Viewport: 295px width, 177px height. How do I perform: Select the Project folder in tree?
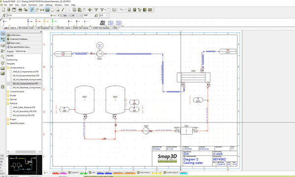(x=11, y=119)
